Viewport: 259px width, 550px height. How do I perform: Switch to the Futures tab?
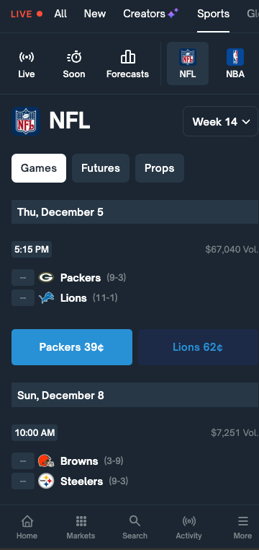101,168
